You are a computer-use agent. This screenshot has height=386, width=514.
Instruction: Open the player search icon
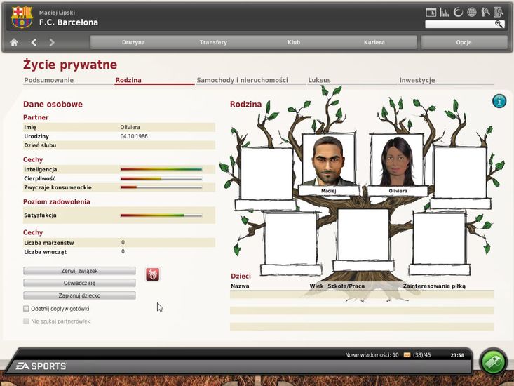point(485,12)
